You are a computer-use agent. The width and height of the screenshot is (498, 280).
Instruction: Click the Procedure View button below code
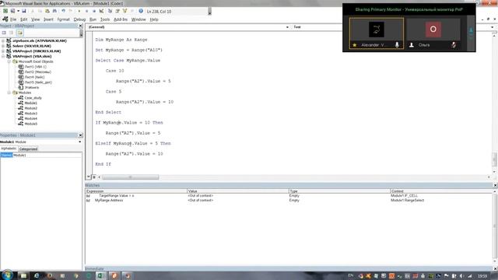click(x=88, y=177)
